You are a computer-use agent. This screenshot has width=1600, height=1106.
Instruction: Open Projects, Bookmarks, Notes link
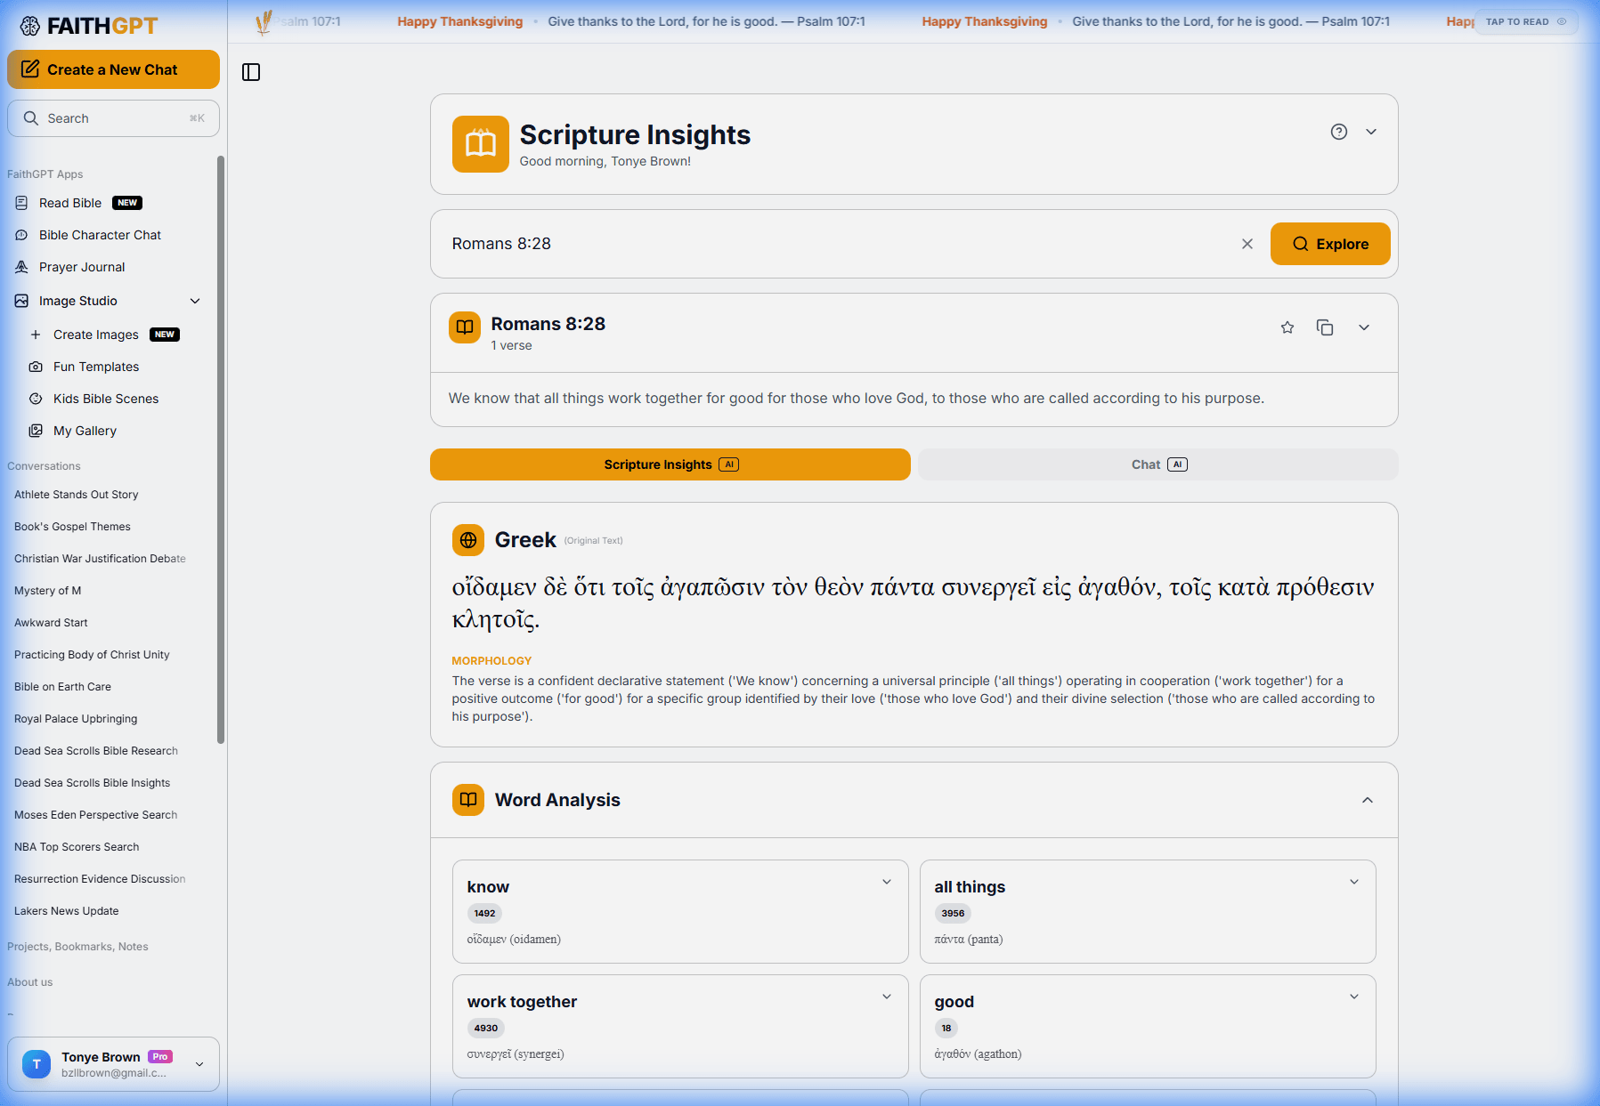coord(77,947)
